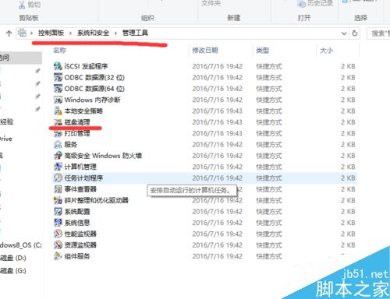Select 系统配置 file name
The width and height of the screenshot is (390, 299).
[77, 211]
